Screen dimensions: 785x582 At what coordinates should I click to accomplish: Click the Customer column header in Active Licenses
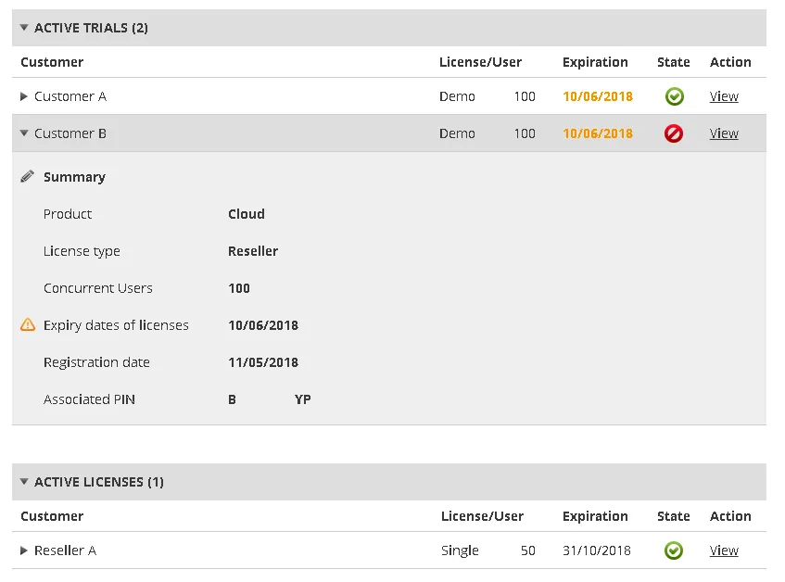click(52, 516)
